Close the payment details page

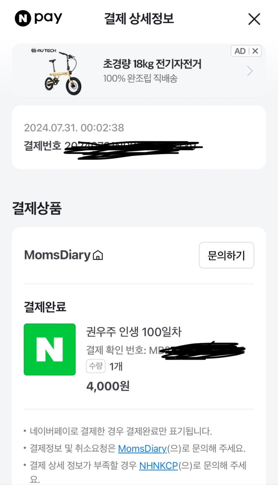point(254,19)
